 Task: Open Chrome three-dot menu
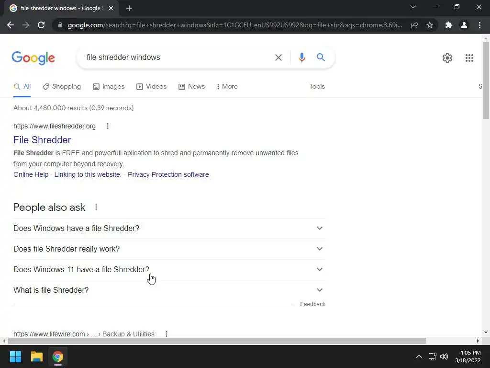coord(479,25)
